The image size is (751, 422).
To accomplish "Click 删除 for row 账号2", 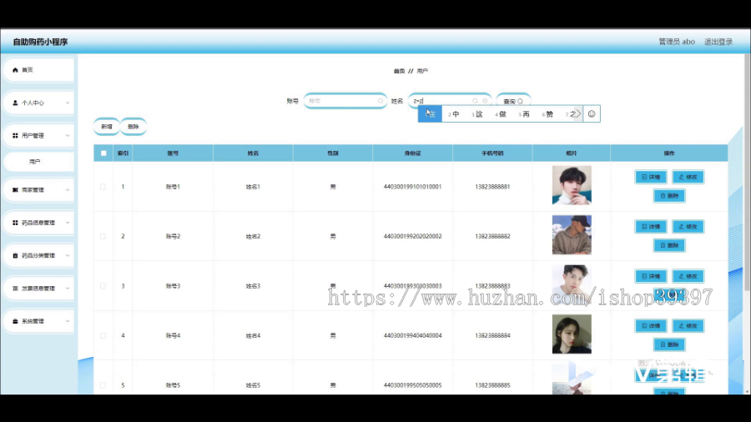I will 669,245.
